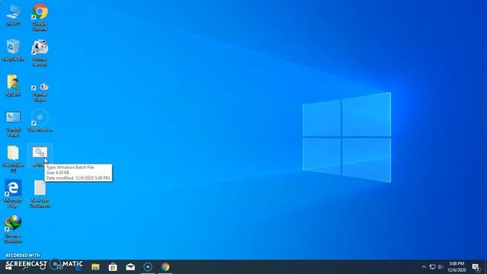Open Edge from the taskbar
The image size is (487, 274).
coord(78,267)
